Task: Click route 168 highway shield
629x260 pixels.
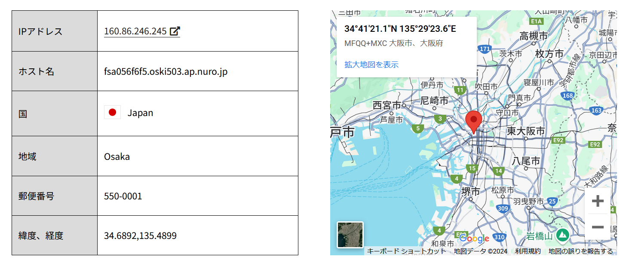Action: click(568, 95)
